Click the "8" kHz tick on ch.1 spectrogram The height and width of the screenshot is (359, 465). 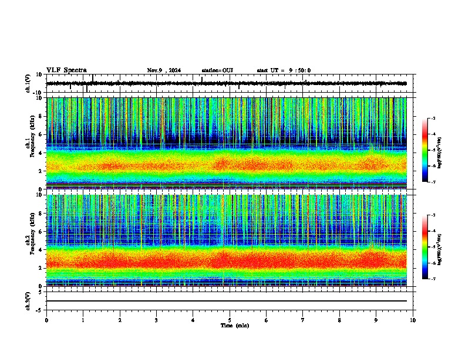[41, 116]
